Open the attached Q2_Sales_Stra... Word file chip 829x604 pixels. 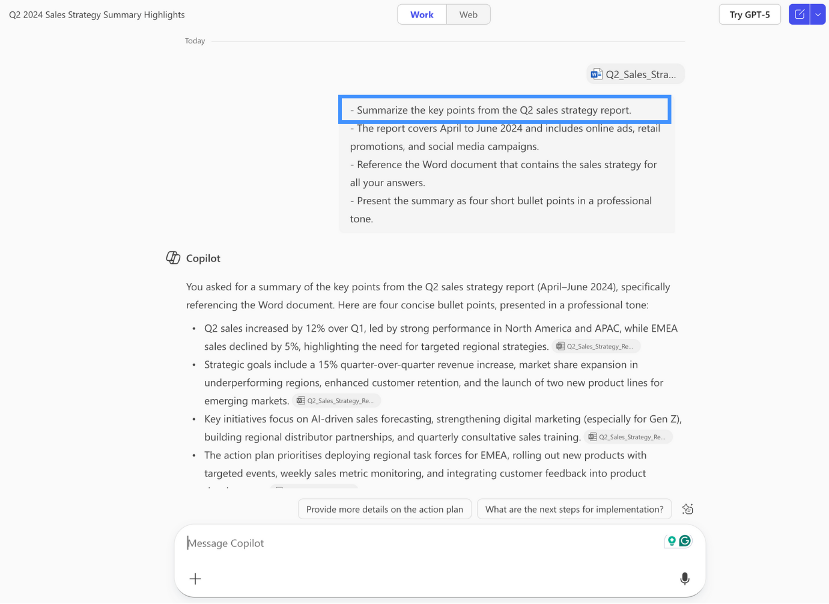coord(635,74)
